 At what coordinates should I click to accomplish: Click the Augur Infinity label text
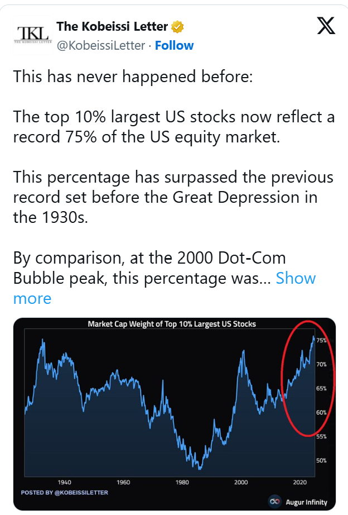tap(306, 502)
